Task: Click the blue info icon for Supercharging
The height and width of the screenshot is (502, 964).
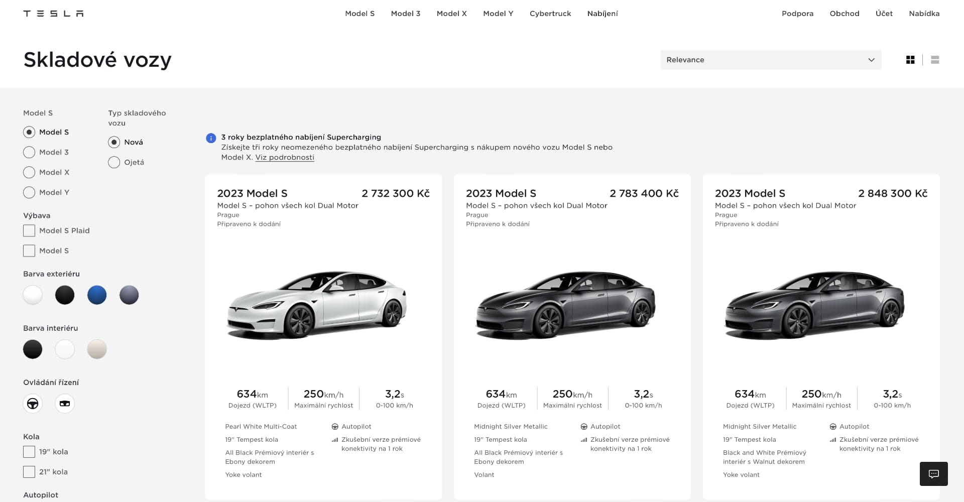Action: click(211, 138)
